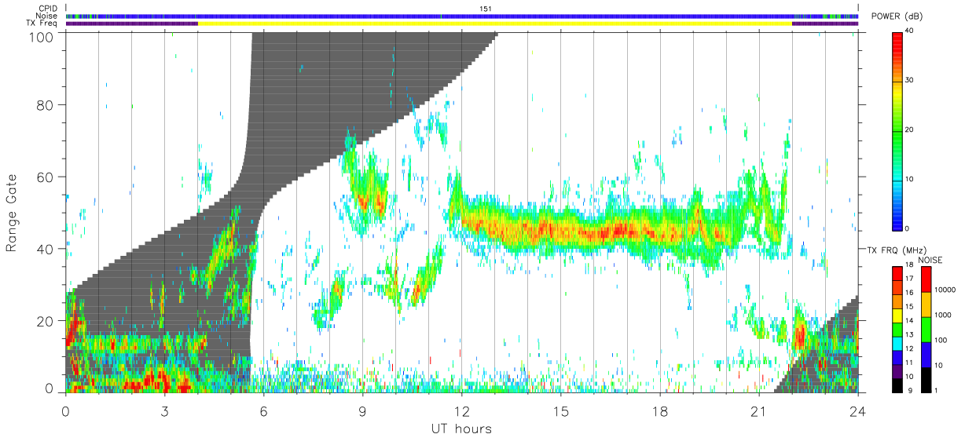The height and width of the screenshot is (445, 965).
Task: Click the x-axis tick label '12'
Action: 461,411
